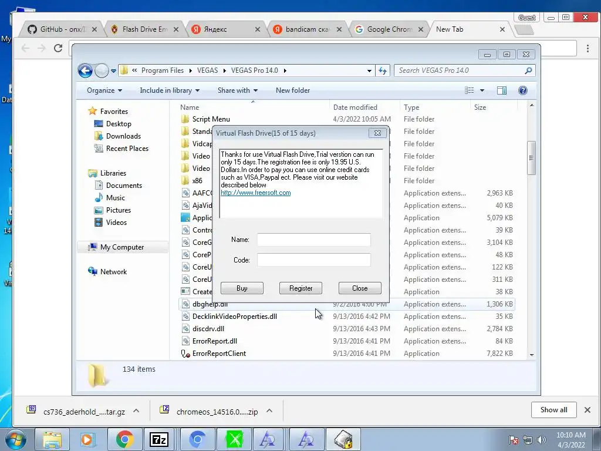Refresh the VEGAS Pro 14.0 folder view
The width and height of the screenshot is (601, 451).
tap(383, 70)
